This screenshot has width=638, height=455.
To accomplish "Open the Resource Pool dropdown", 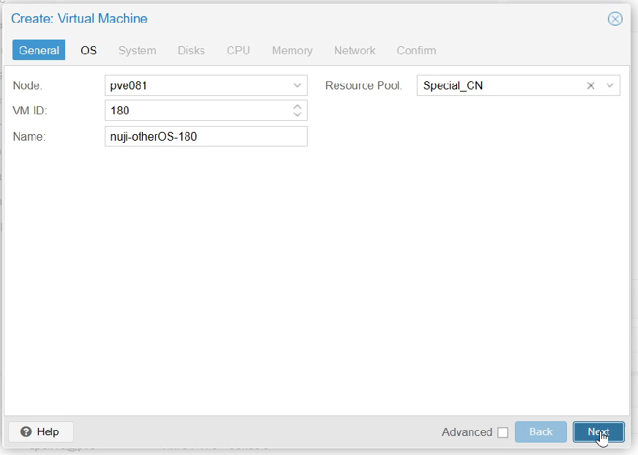I will tap(610, 85).
